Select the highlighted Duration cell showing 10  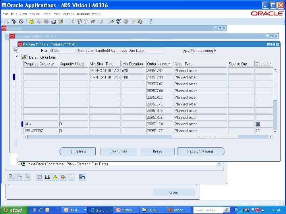click(x=264, y=124)
